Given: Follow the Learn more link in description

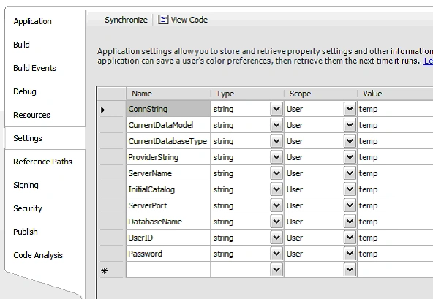Looking at the screenshot, I should tap(428, 61).
